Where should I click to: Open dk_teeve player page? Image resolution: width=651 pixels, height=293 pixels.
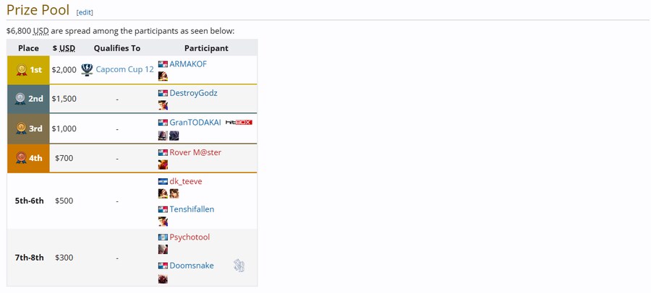[186, 181]
